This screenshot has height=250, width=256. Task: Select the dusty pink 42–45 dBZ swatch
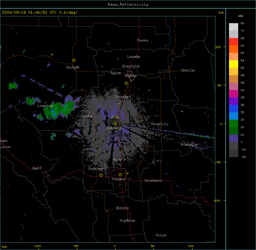tap(233, 86)
